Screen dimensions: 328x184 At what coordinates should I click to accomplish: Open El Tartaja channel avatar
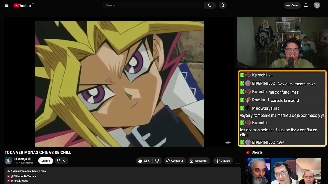tap(8, 160)
